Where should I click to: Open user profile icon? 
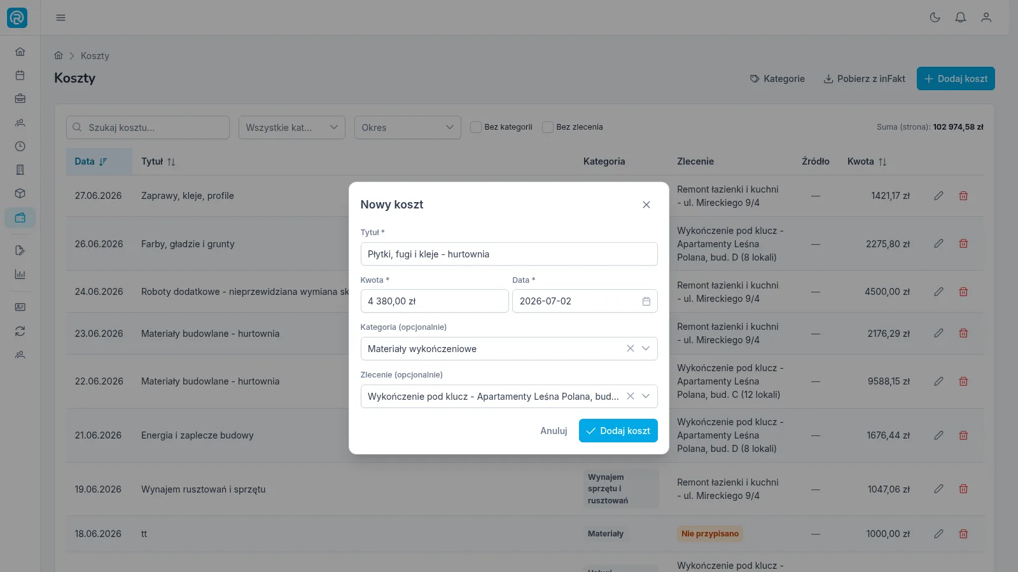(x=986, y=17)
